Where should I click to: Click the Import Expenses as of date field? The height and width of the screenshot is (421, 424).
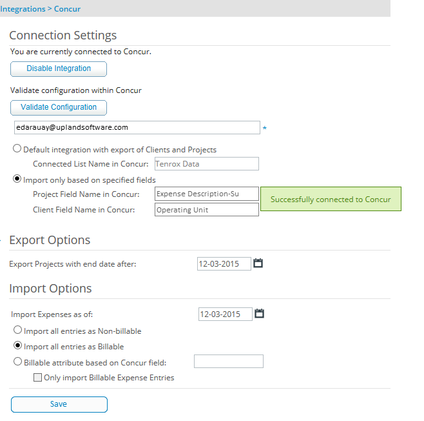pyautogui.click(x=226, y=314)
